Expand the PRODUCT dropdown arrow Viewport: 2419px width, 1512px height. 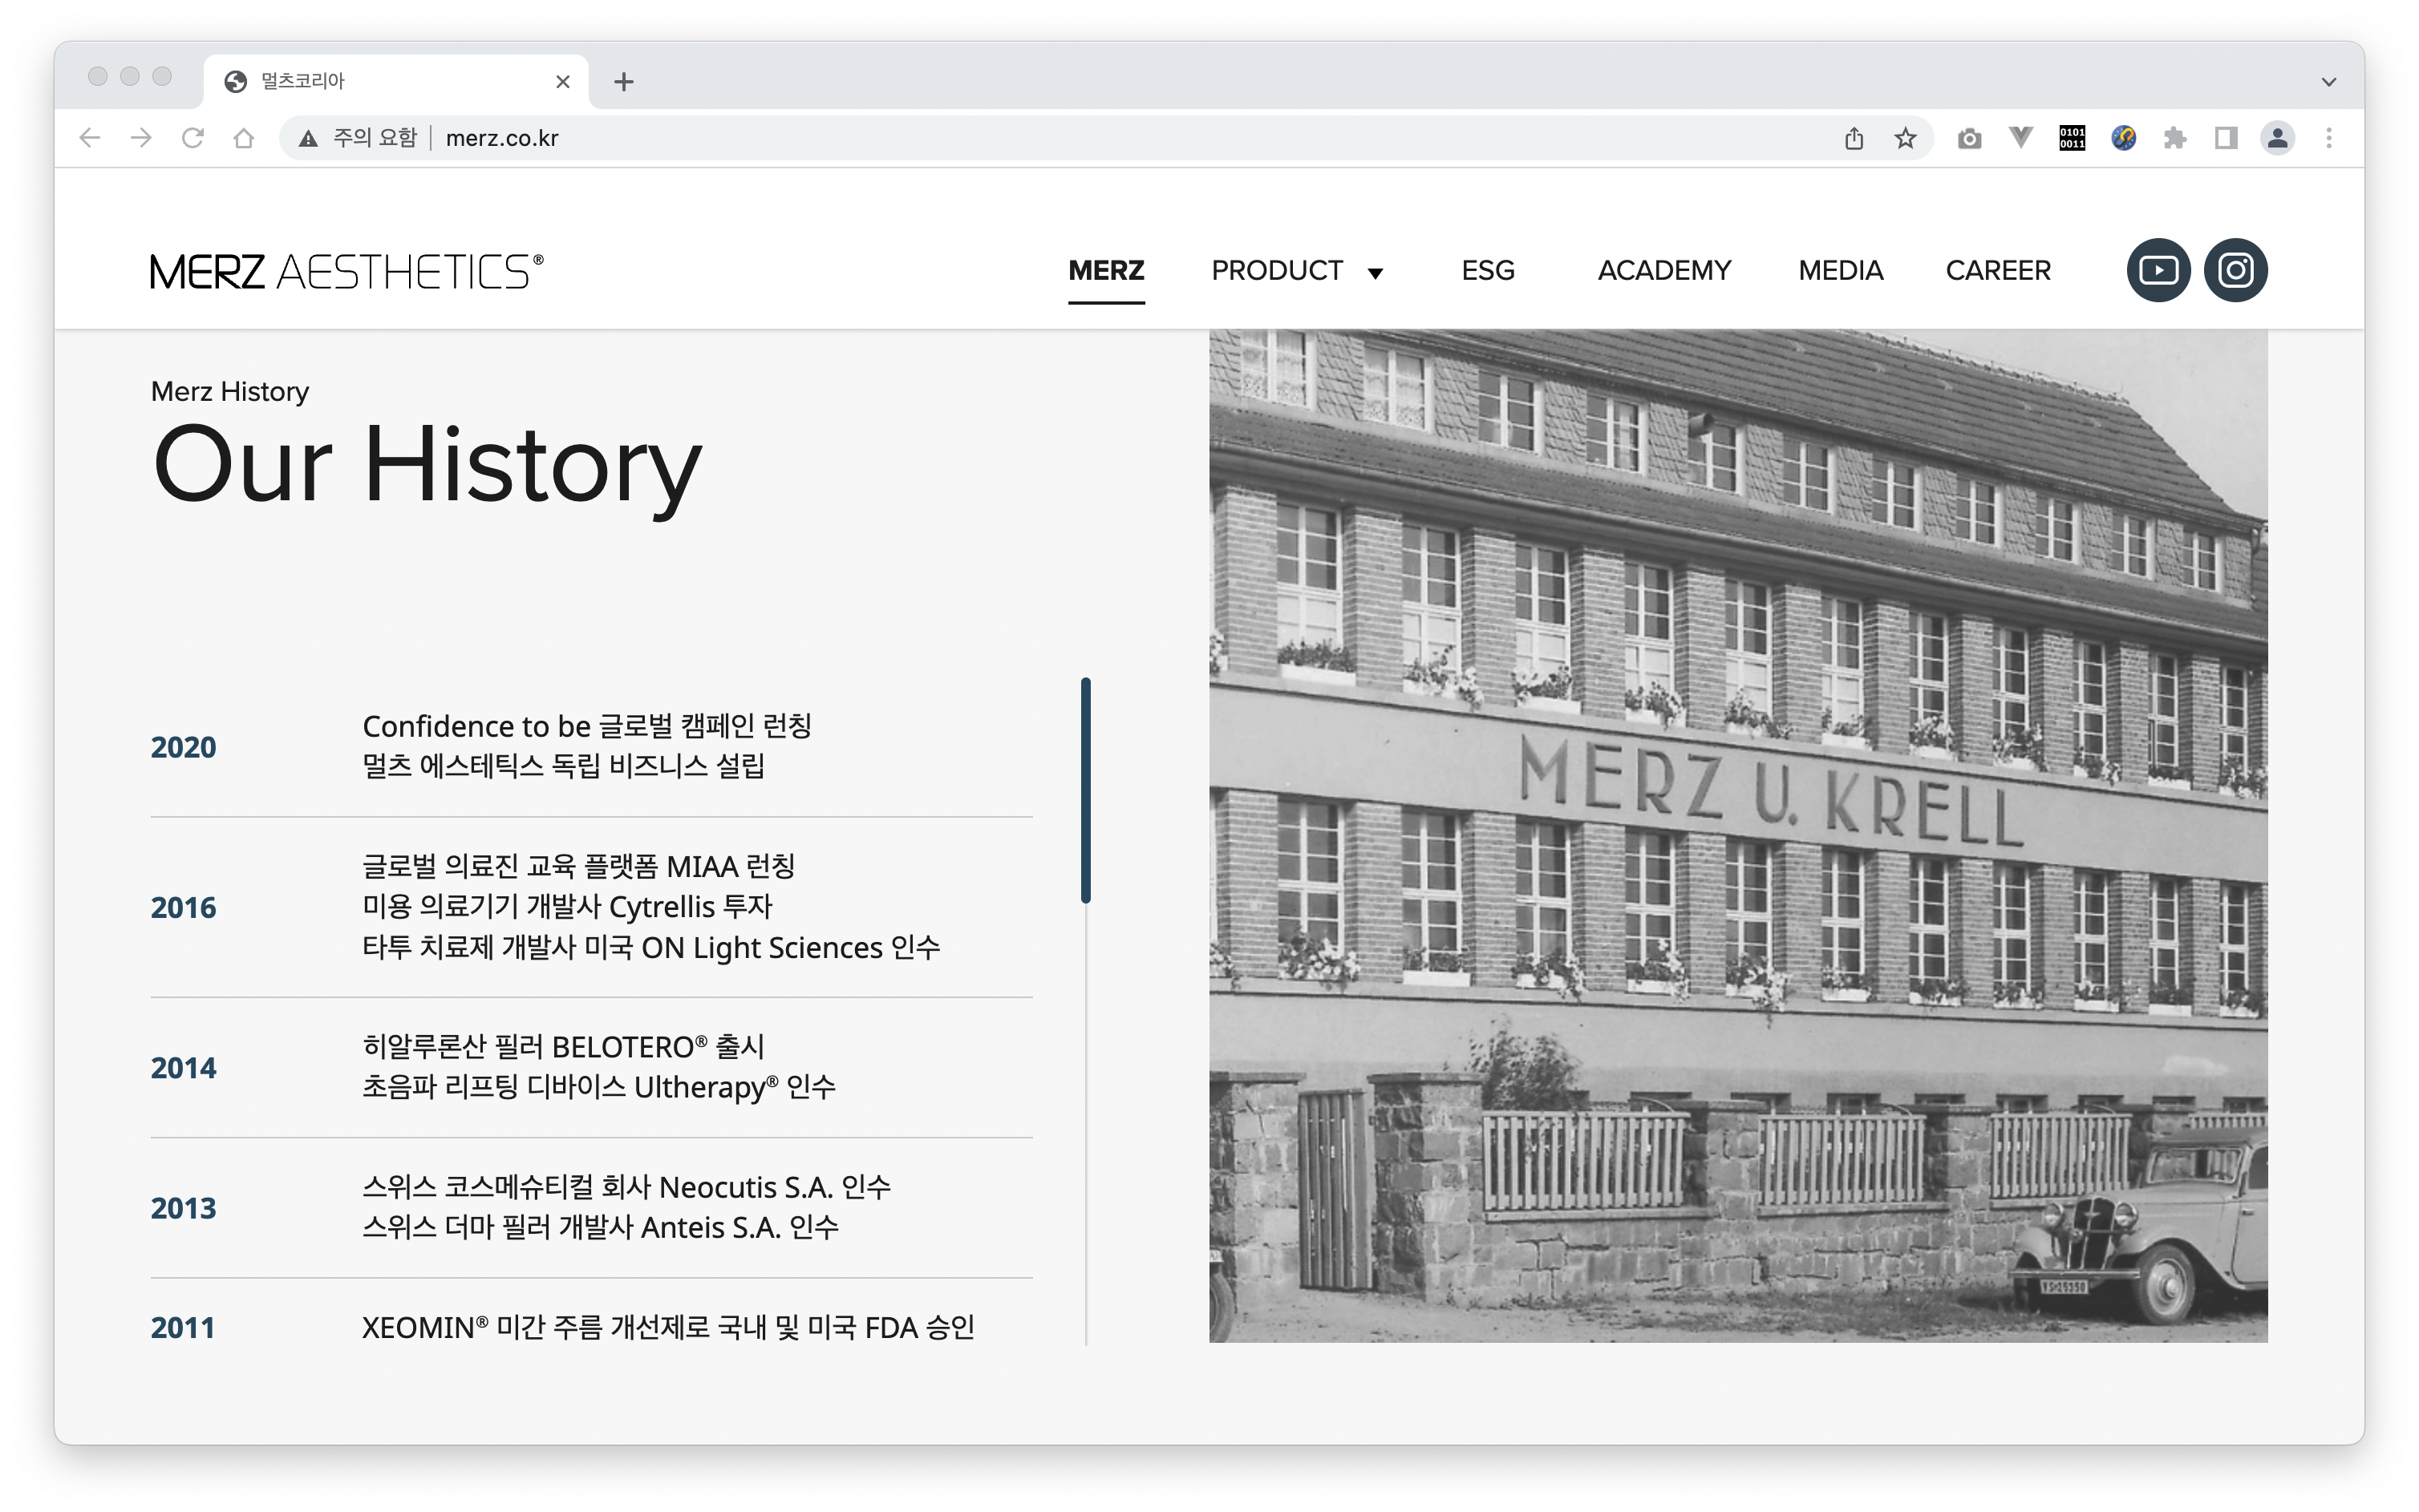(x=1376, y=273)
